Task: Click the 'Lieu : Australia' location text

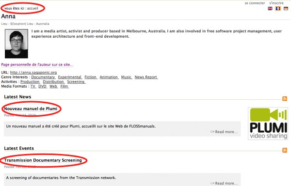Action: tap(38, 24)
